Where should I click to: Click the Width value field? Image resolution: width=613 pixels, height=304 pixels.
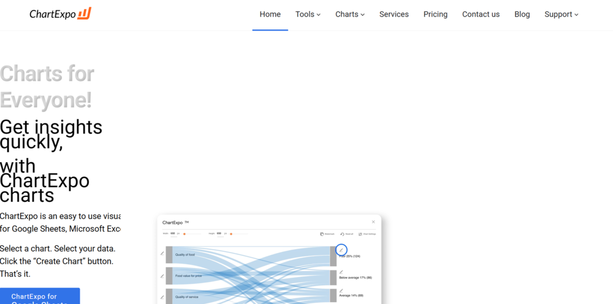[x=173, y=234]
